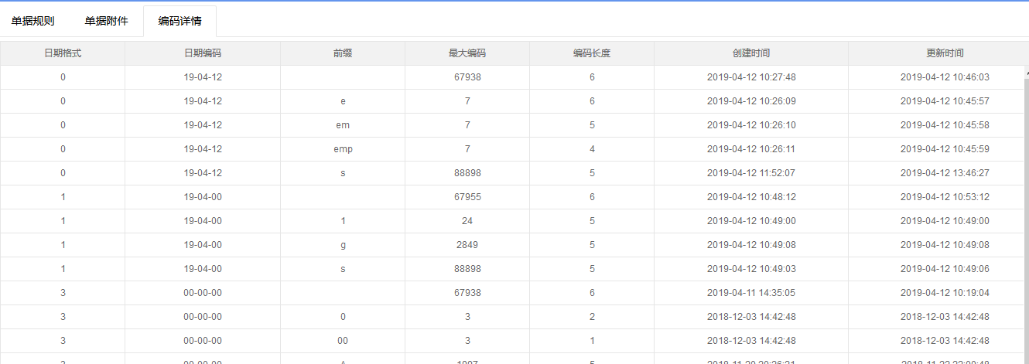Click the 前缀 column header
1029x364 pixels.
click(343, 53)
